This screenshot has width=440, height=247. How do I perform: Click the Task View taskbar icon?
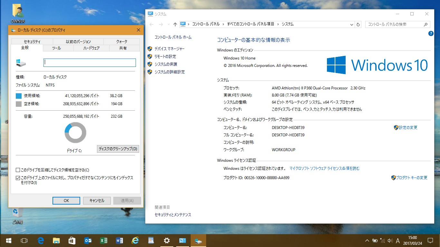[24, 240]
